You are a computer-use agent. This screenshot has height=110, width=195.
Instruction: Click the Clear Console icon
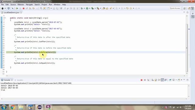152,80
